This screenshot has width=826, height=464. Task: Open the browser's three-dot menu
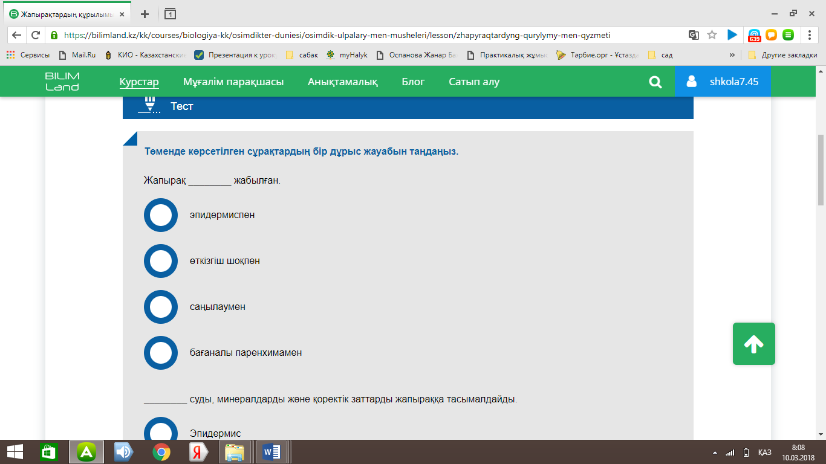point(810,35)
